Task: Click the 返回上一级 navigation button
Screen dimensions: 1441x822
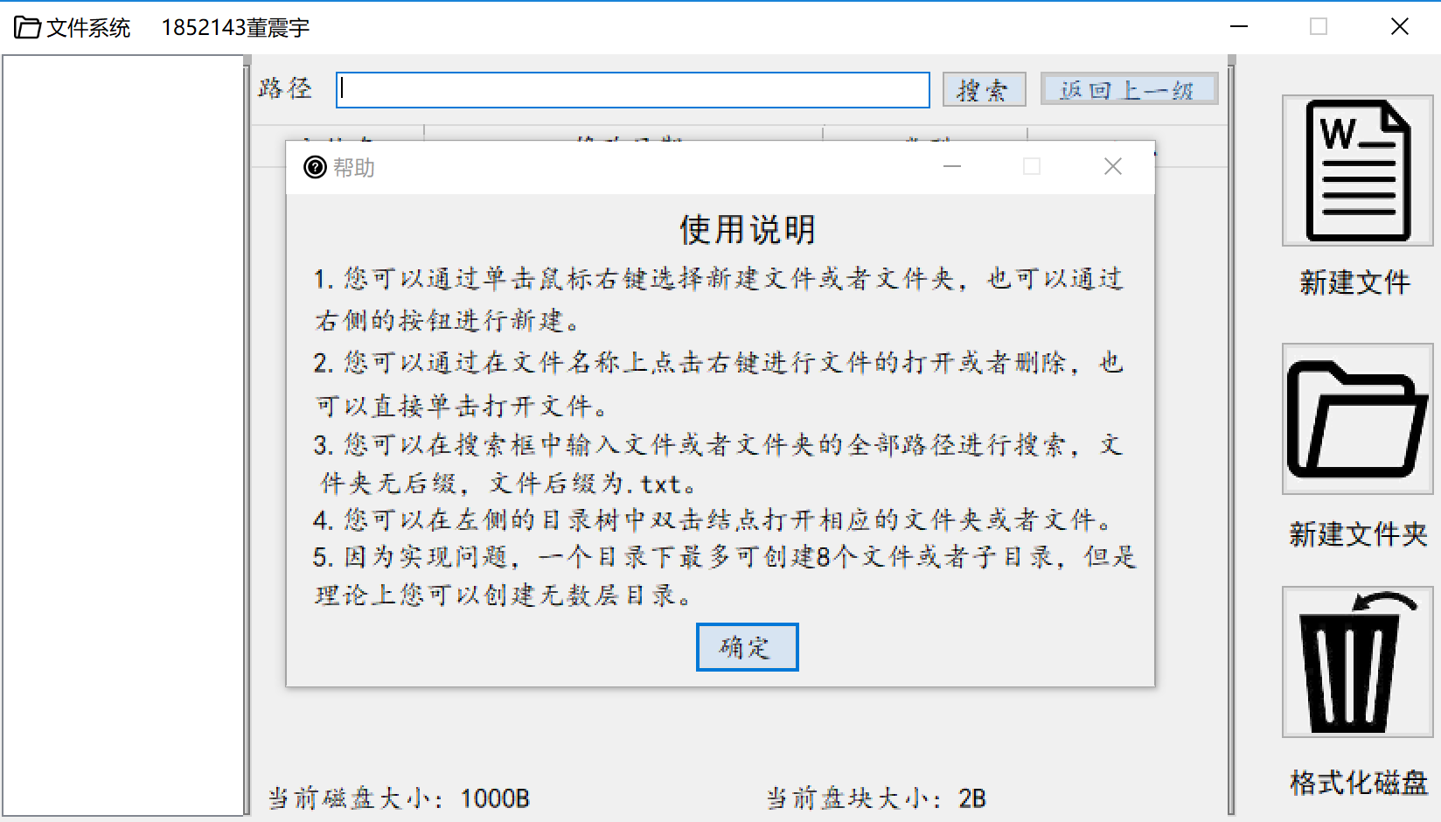Action: pos(1129,88)
